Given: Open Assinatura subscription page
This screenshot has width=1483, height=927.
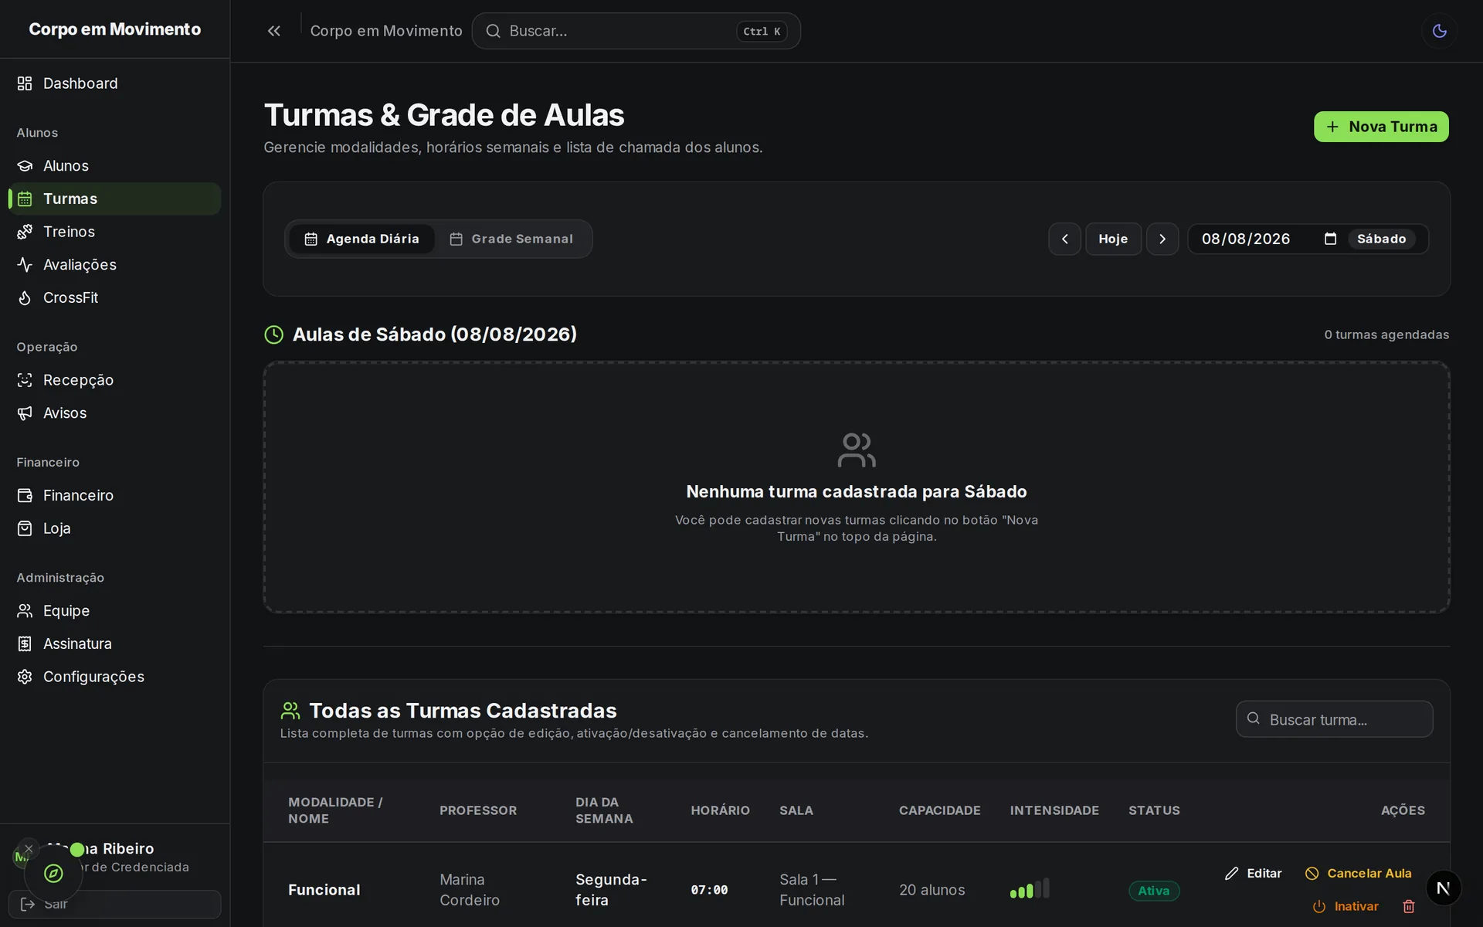Looking at the screenshot, I should [114, 643].
